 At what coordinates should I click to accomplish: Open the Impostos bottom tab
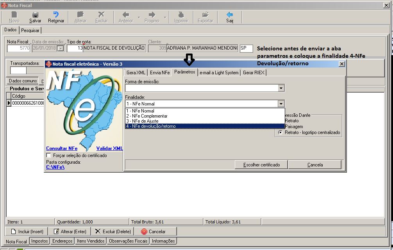(39, 241)
